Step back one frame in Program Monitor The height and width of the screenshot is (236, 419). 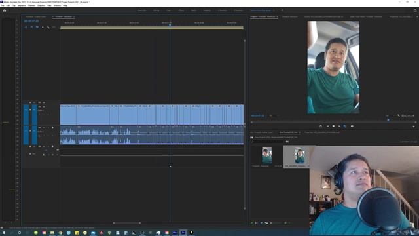[x=327, y=127]
